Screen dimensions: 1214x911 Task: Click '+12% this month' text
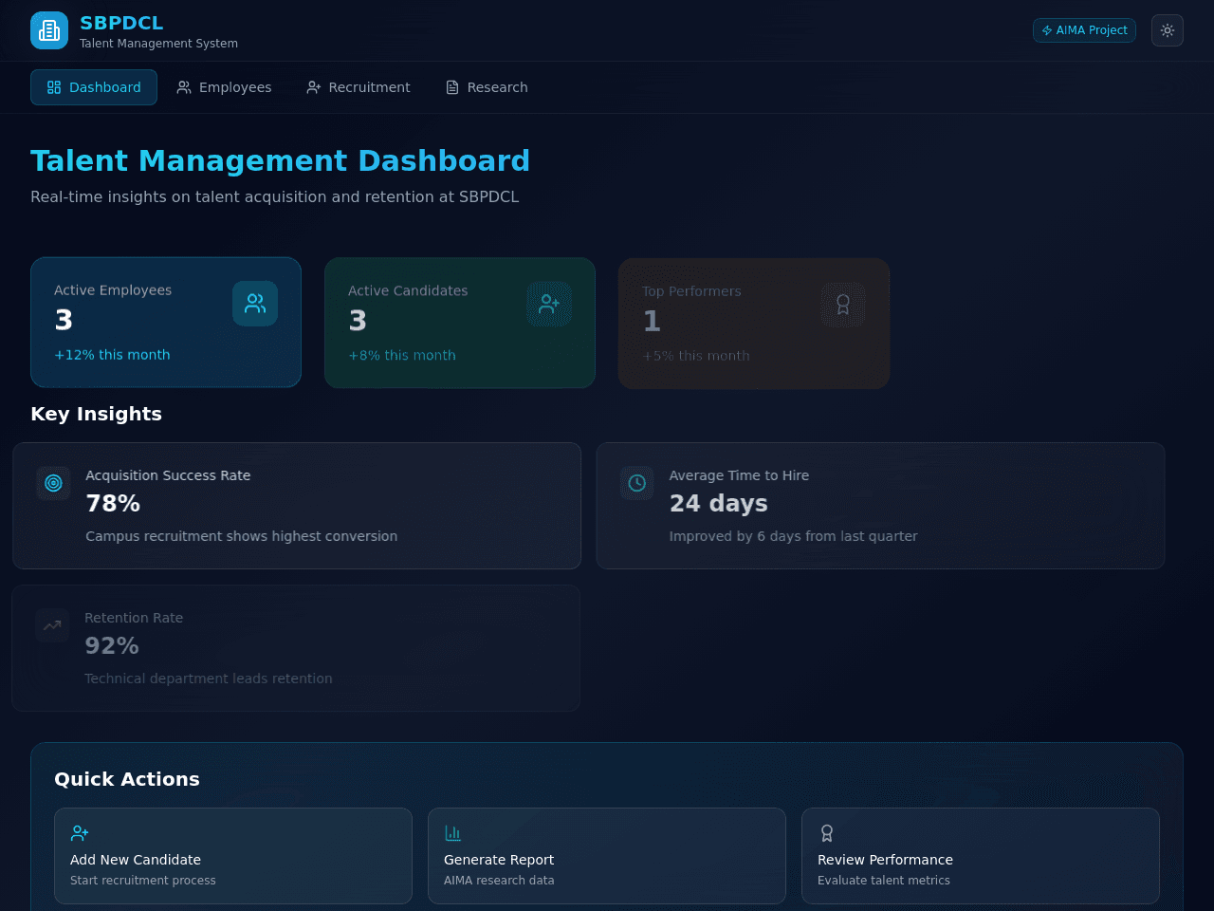(112, 355)
